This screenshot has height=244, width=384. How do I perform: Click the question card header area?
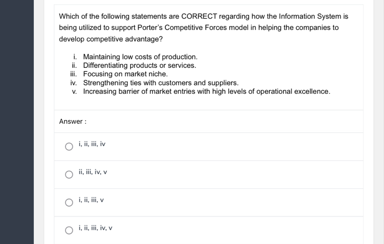[x=208, y=9]
